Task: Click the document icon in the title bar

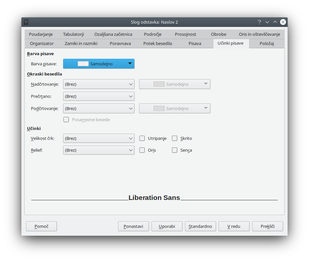Action: tap(26, 22)
